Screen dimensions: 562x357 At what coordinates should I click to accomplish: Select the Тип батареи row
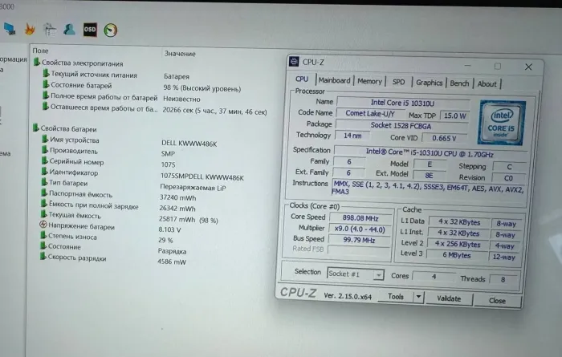[133, 185]
